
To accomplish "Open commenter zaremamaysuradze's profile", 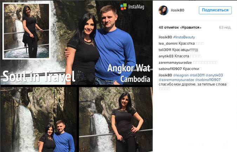I will 175,62.
